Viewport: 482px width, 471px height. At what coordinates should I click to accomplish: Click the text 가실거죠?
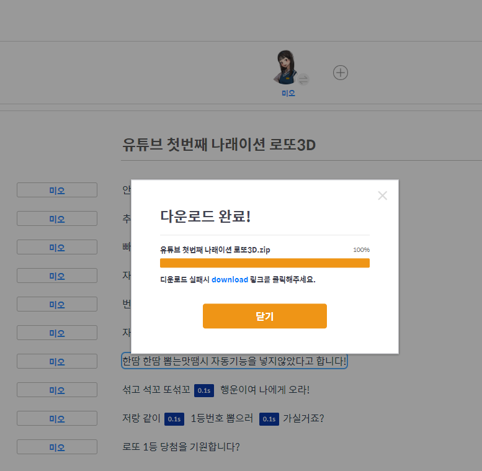pos(303,418)
